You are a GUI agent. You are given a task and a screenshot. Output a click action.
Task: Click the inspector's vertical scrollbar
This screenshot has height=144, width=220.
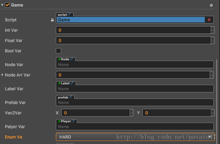pos(217,96)
